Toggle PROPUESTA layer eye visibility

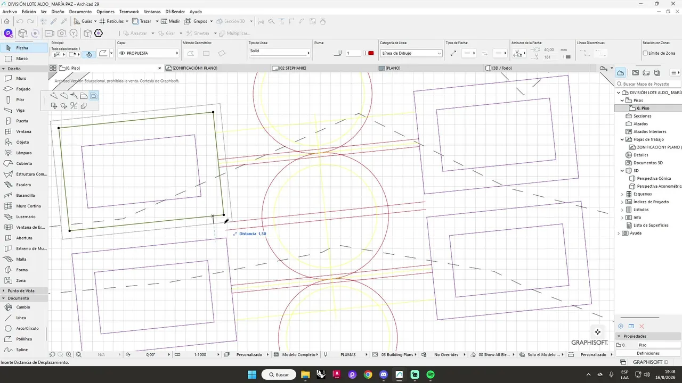[x=122, y=53]
